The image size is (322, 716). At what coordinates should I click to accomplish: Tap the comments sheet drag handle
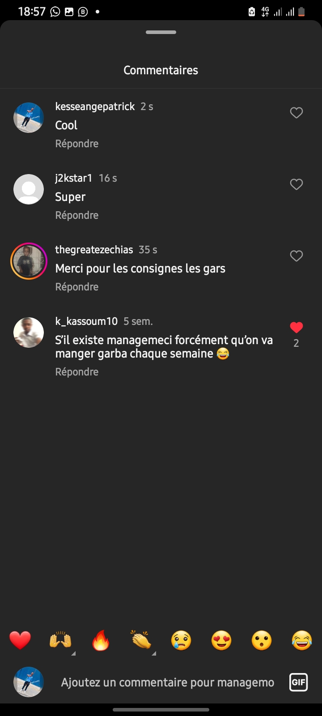[x=161, y=32]
